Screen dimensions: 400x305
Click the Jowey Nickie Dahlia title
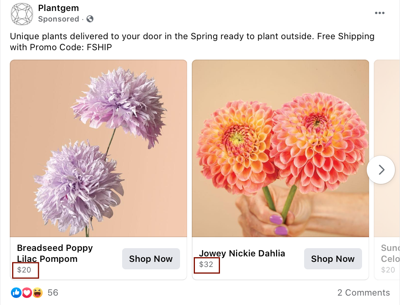(x=242, y=253)
